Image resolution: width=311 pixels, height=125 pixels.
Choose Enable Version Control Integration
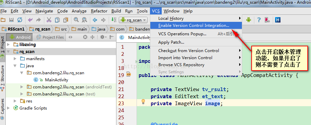click(x=196, y=26)
